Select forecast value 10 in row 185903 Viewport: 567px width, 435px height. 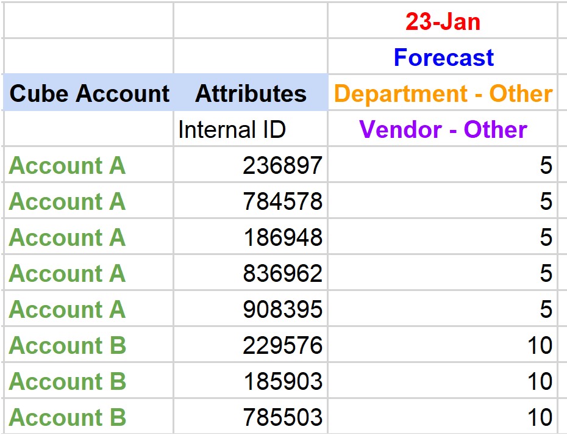tap(442, 381)
